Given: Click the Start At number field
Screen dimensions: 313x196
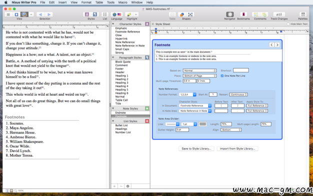Looking at the screenshot, I should 213,95.
